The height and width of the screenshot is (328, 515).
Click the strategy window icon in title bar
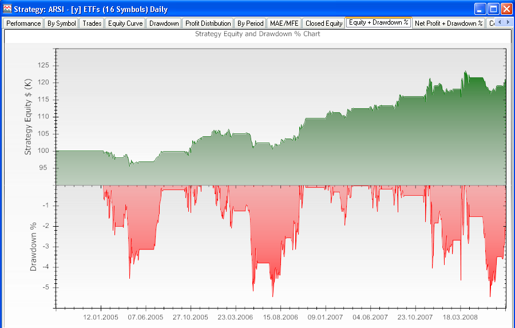click(7, 9)
